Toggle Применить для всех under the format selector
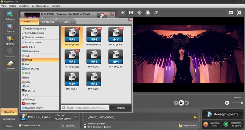Screen dimensions: 245x130 [20, 125]
